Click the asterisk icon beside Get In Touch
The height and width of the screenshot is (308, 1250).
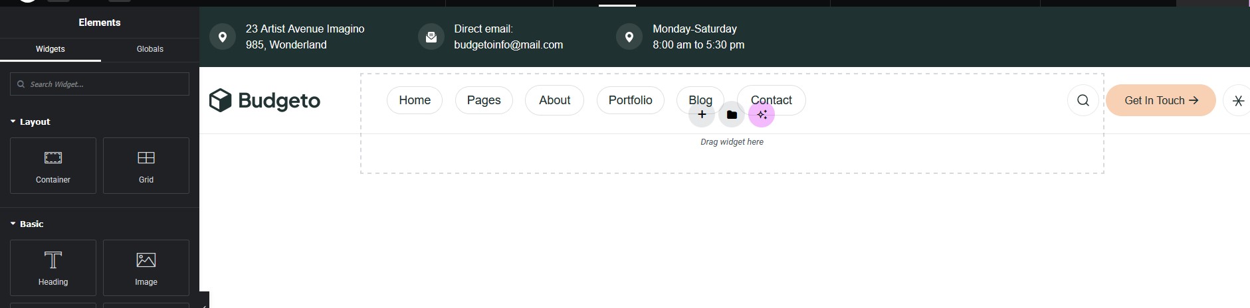[1238, 101]
